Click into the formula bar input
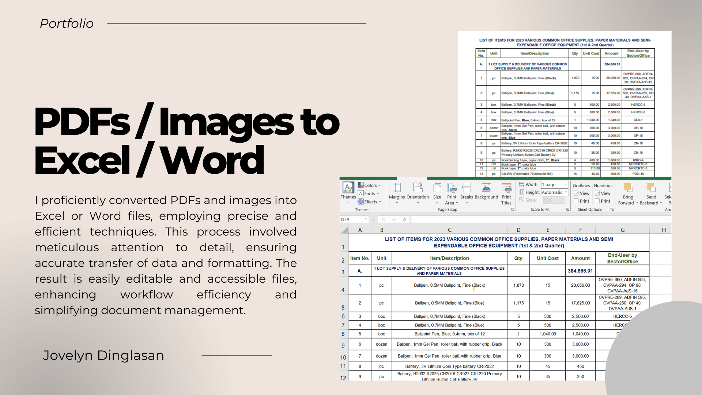 click(541, 219)
